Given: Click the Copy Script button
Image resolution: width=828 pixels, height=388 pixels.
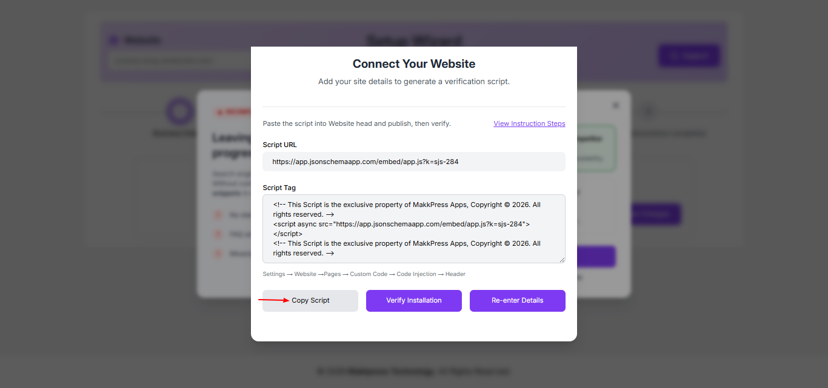Looking at the screenshot, I should 310,301.
